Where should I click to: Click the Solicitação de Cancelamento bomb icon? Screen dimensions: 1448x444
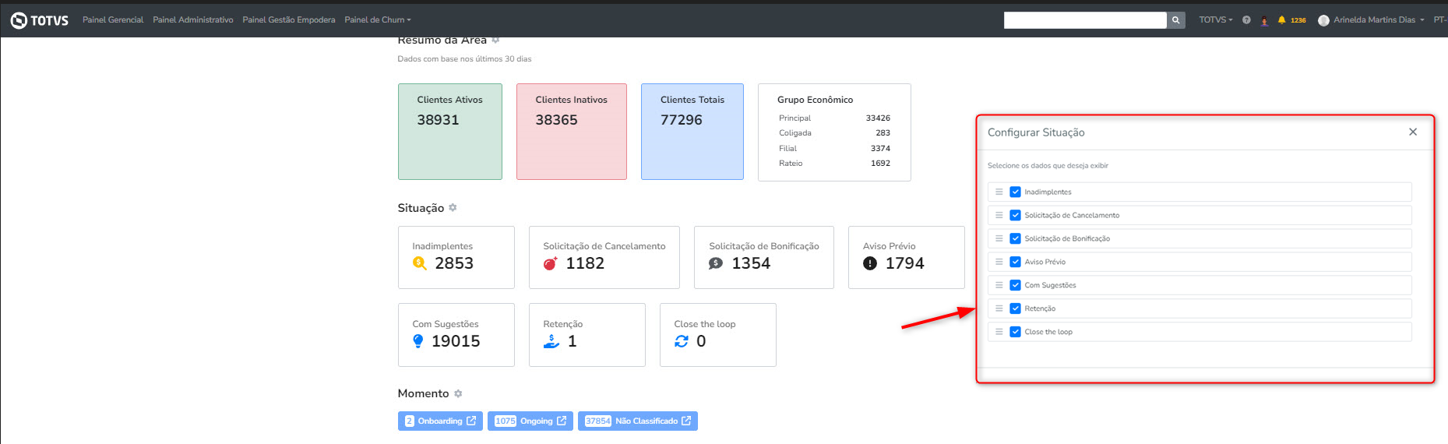(x=550, y=263)
